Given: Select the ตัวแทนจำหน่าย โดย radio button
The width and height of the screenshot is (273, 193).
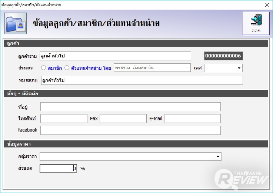Looking at the screenshot, I should [x=67, y=68].
